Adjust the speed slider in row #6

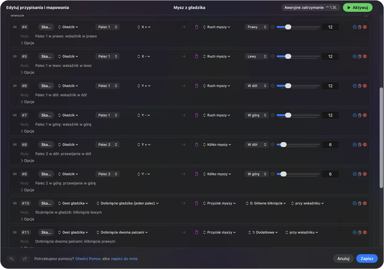tap(298, 86)
